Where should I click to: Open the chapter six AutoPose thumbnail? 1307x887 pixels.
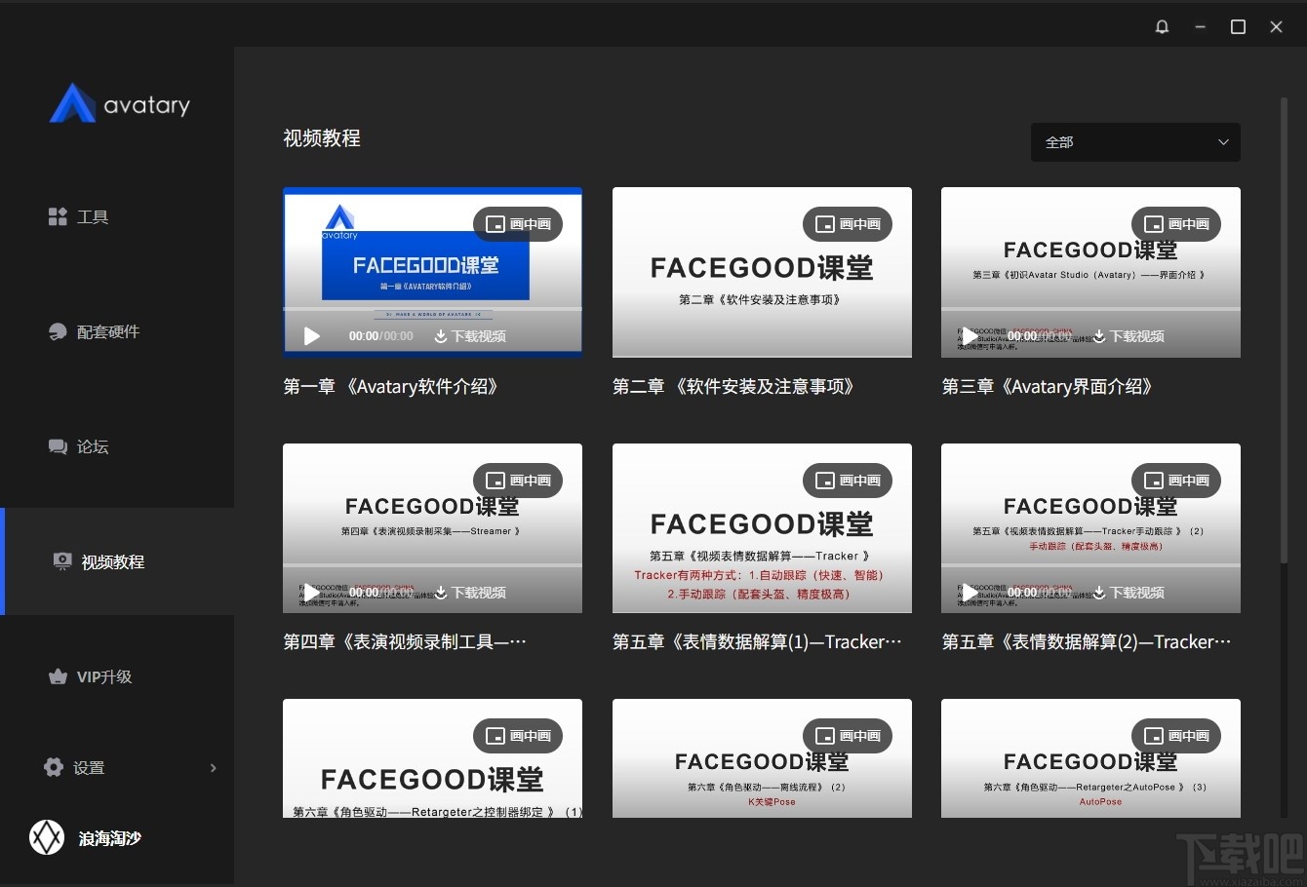(x=1090, y=758)
